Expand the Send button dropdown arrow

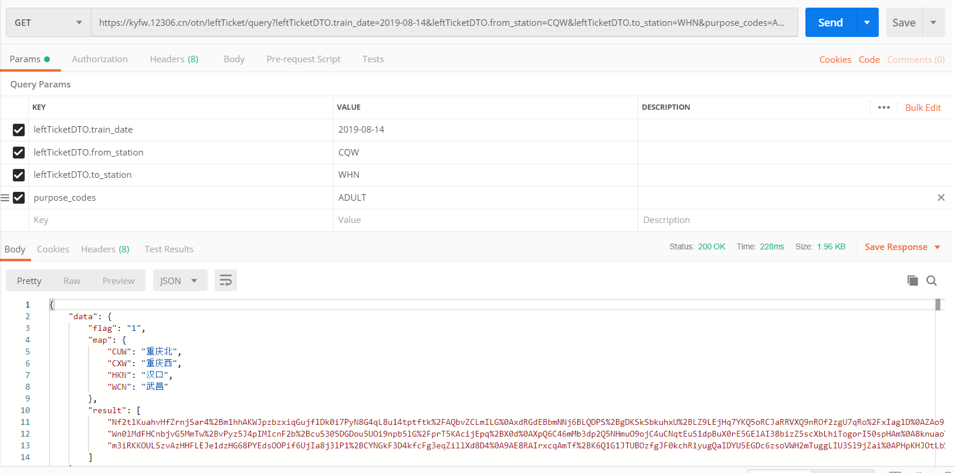click(x=867, y=23)
